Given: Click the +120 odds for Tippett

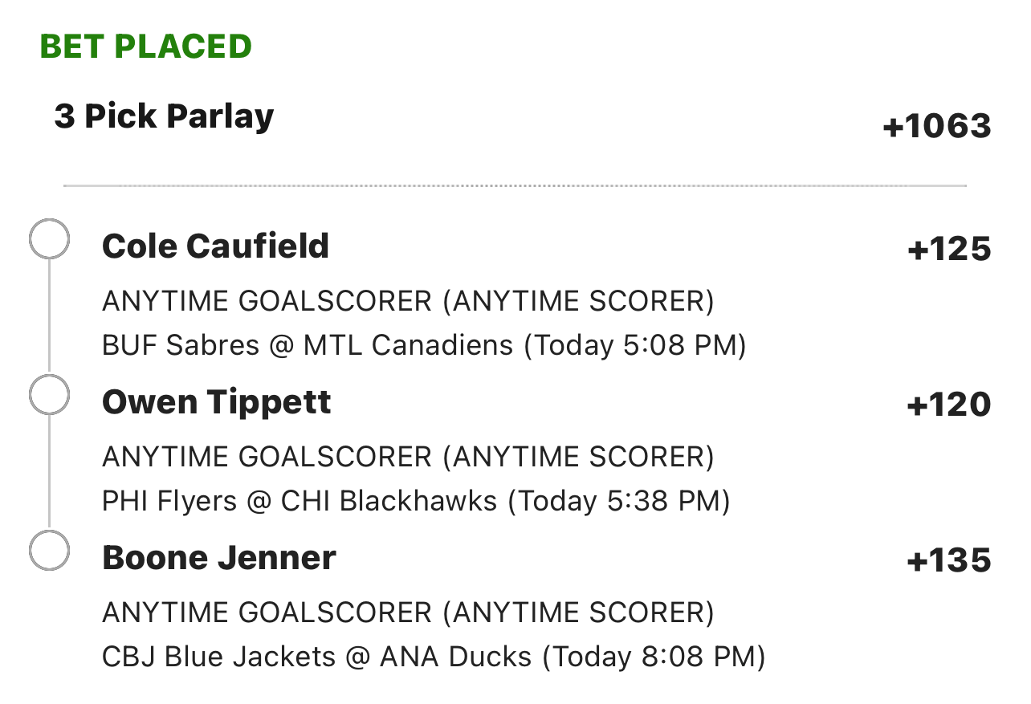Looking at the screenshot, I should [x=949, y=405].
